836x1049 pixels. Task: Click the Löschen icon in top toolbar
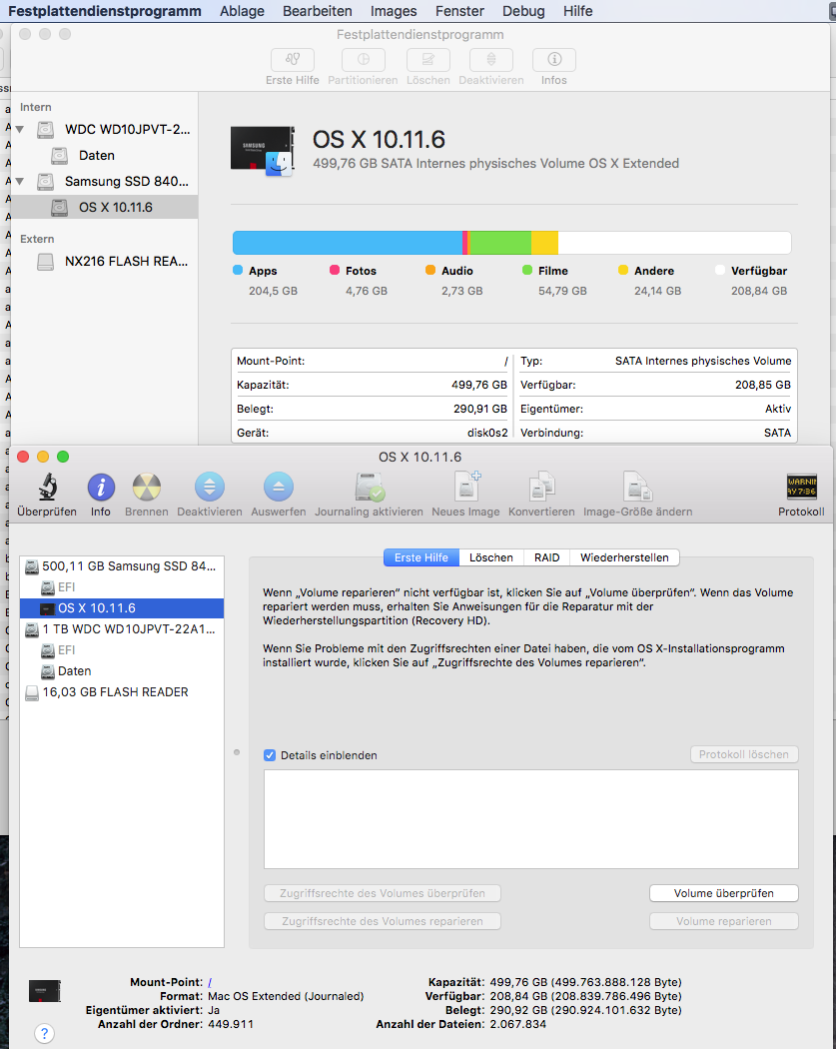428,60
